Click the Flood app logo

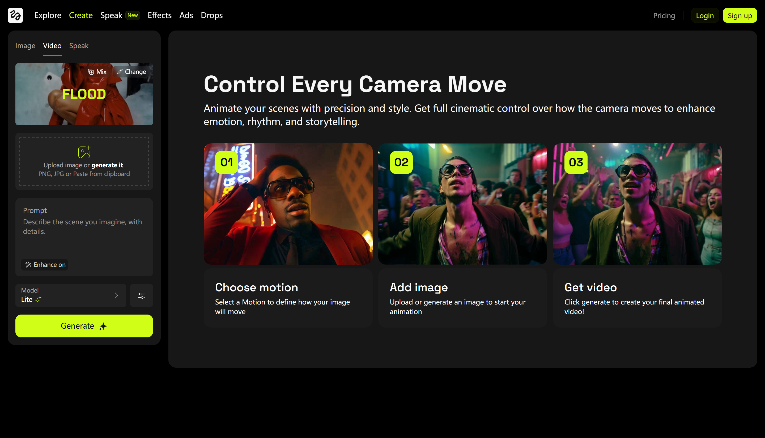coord(15,15)
